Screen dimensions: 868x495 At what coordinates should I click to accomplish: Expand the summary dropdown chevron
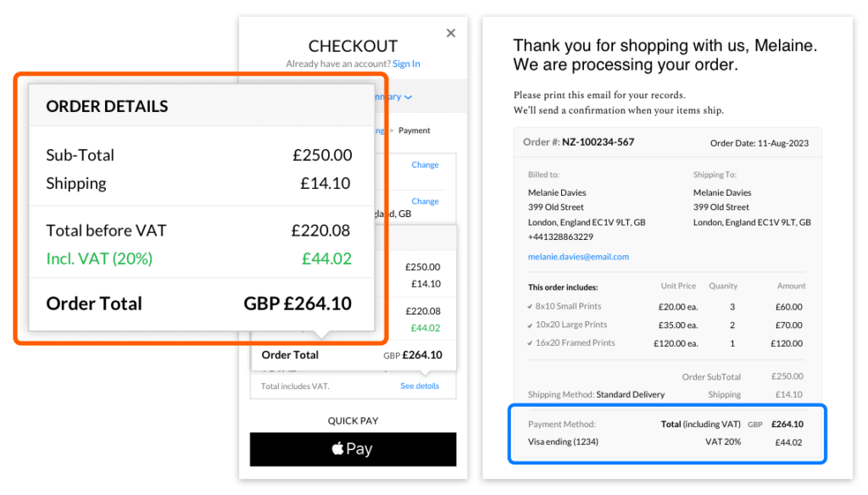click(408, 97)
